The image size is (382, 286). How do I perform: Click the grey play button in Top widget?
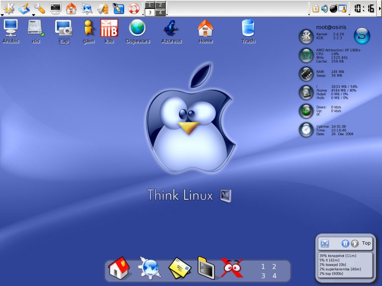pyautogui.click(x=355, y=243)
